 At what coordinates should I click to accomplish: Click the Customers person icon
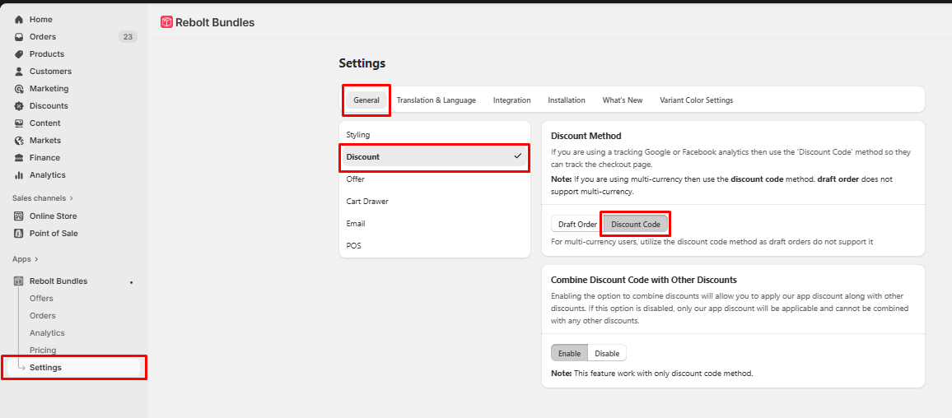point(19,71)
